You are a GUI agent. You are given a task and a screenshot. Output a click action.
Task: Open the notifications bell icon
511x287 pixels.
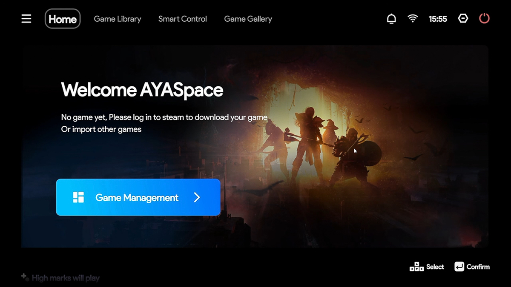click(391, 18)
